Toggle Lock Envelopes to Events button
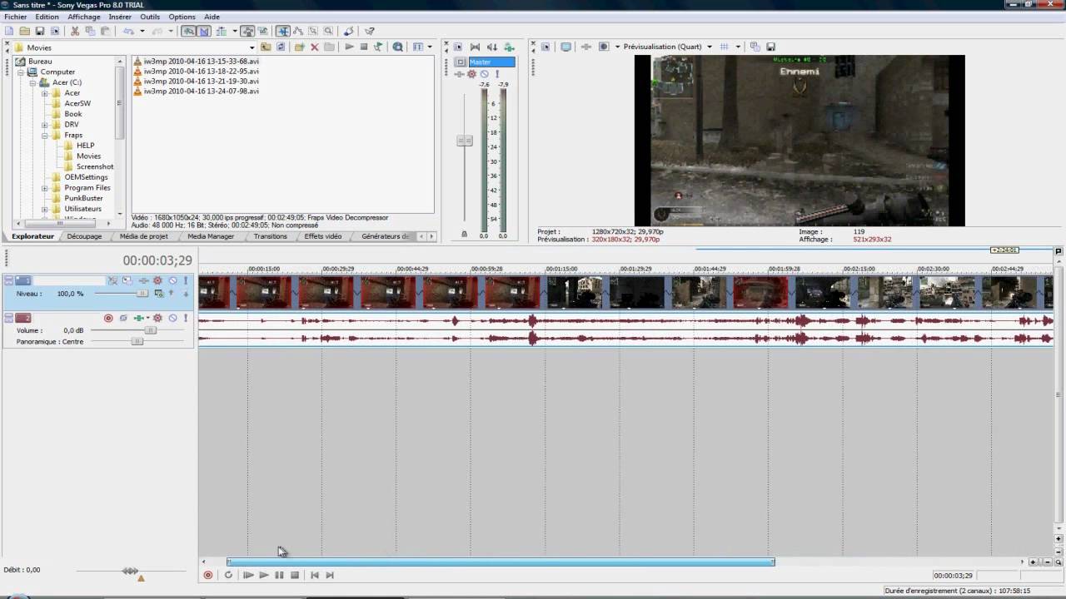 (247, 31)
